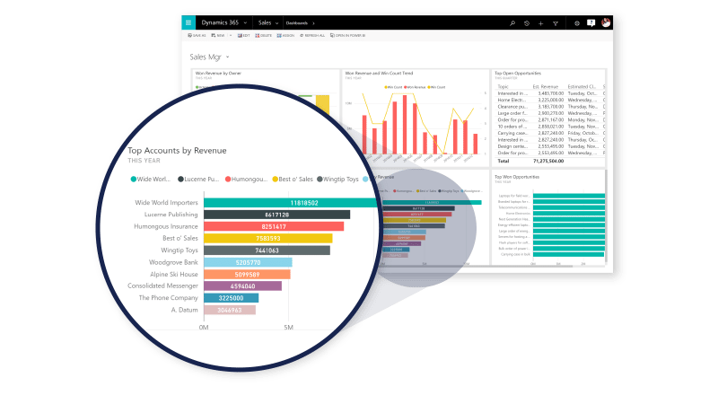
Task: Click the Assign toolbar button
Action: (285, 35)
